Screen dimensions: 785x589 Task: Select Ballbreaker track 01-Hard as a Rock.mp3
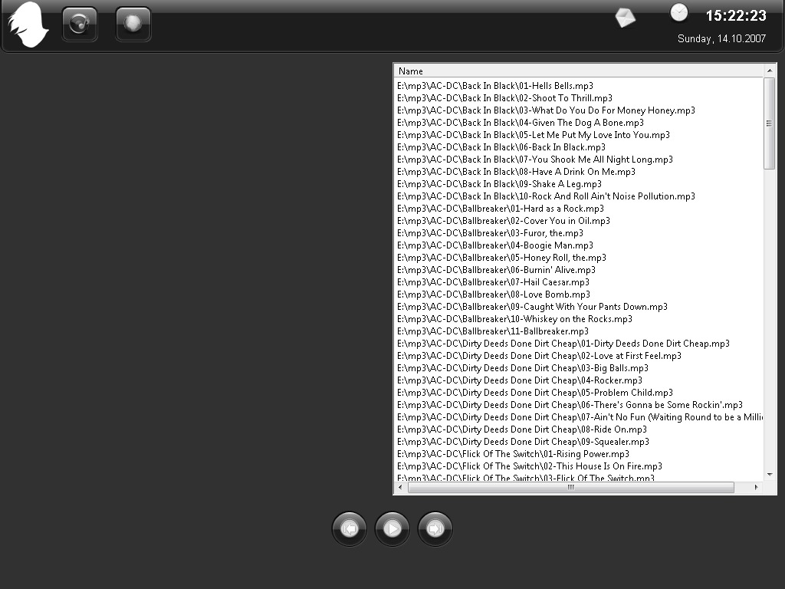(x=501, y=209)
